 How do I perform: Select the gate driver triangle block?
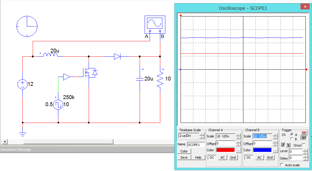67,77
